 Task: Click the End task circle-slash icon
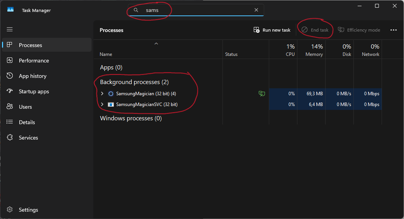pos(305,30)
